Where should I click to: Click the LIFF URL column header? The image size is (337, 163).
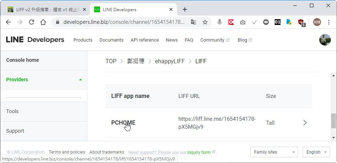189,96
